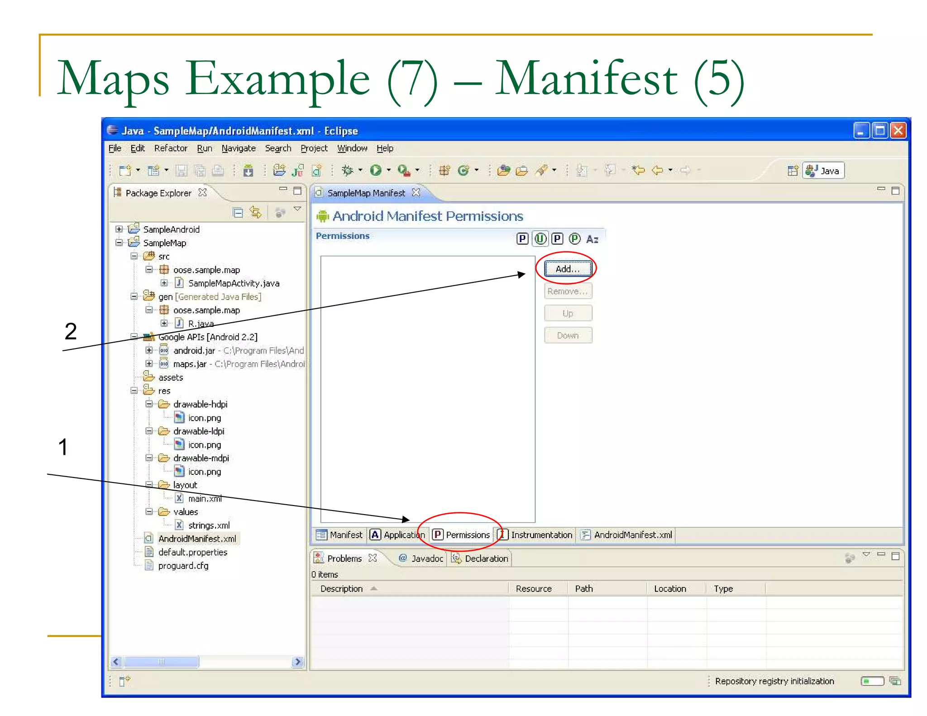Screen dimensions: 927x716
Task: Toggle the first P permission filter
Action: (522, 239)
